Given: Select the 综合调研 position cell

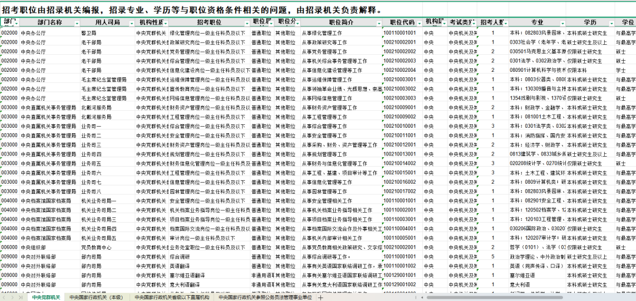Looking at the screenshot, I should coord(209,257).
